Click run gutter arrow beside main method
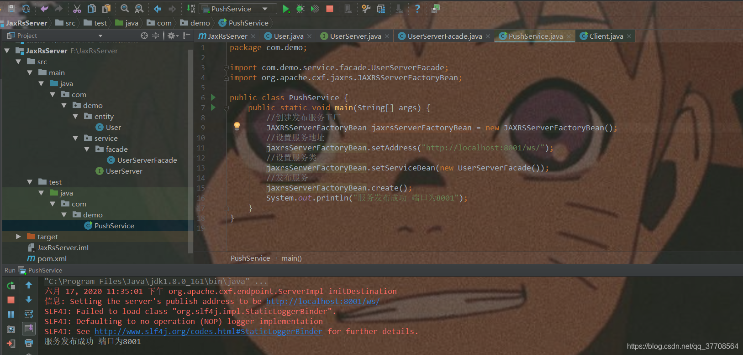The height and width of the screenshot is (355, 743). [213, 108]
